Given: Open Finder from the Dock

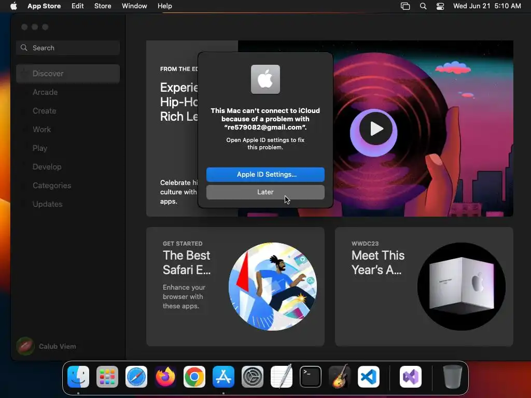Looking at the screenshot, I should click(x=78, y=377).
